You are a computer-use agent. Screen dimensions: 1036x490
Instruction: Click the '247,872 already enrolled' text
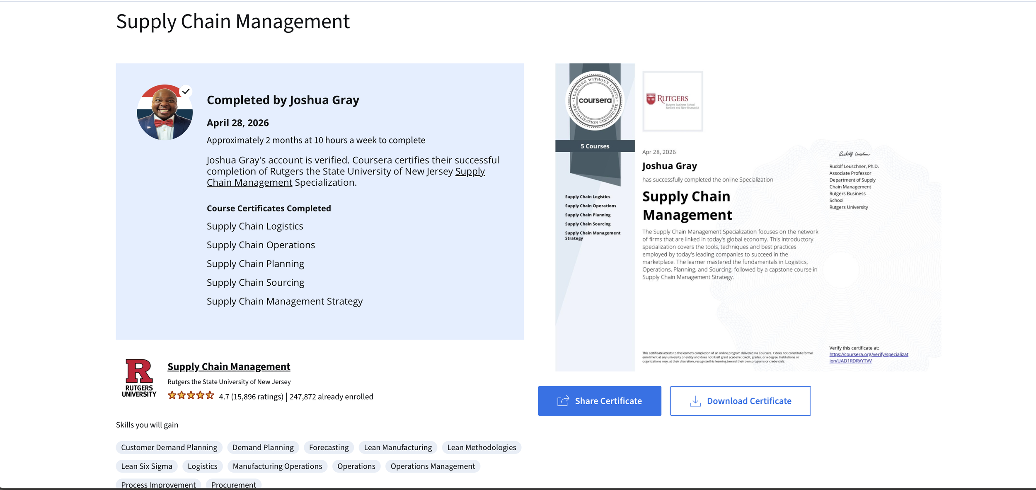click(x=332, y=397)
